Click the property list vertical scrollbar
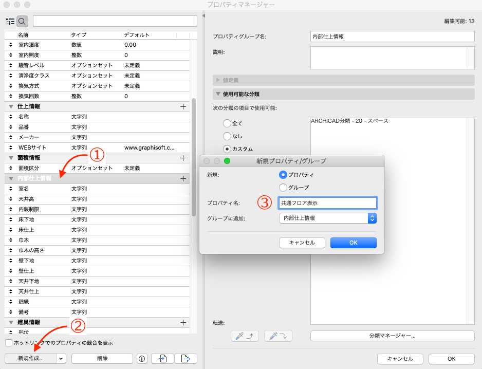 (x=194, y=157)
